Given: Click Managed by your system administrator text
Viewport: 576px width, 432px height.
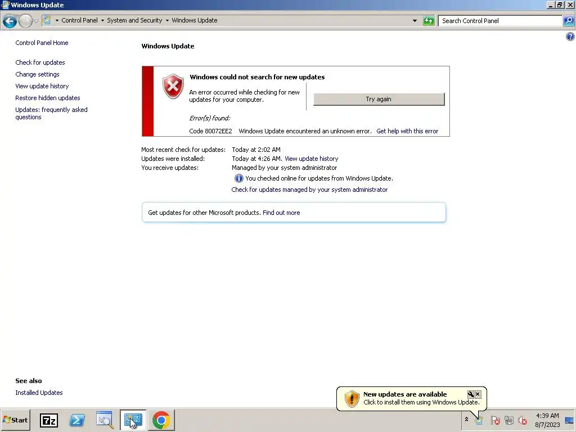Looking at the screenshot, I should pyautogui.click(x=284, y=168).
